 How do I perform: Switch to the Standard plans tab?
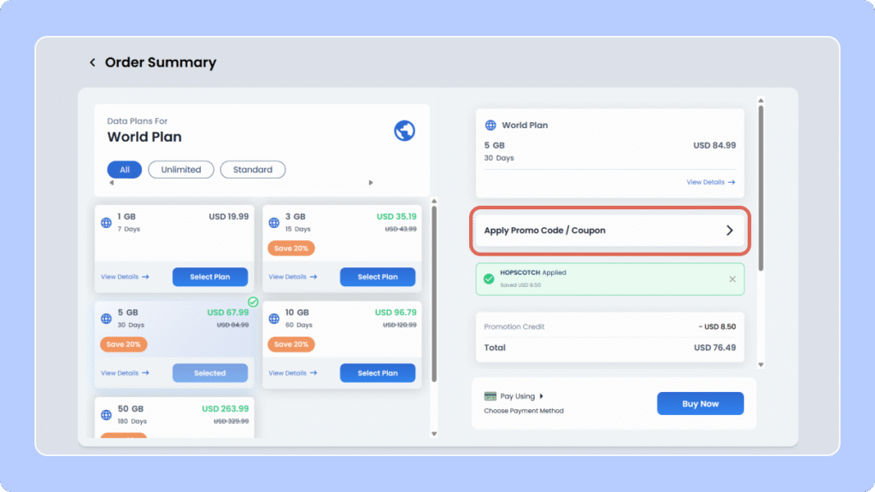(x=253, y=170)
